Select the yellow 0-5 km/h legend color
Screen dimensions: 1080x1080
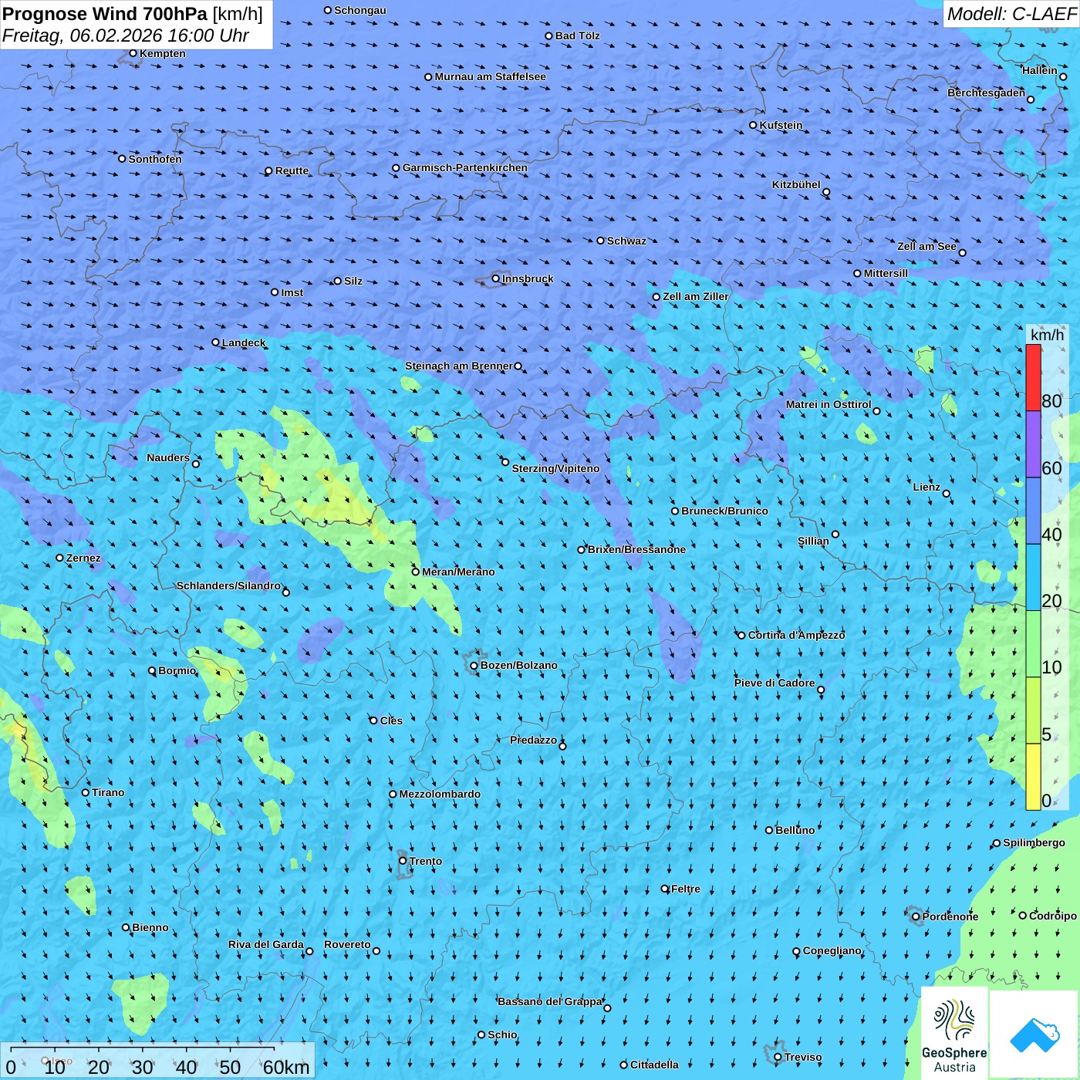[x=1033, y=777]
